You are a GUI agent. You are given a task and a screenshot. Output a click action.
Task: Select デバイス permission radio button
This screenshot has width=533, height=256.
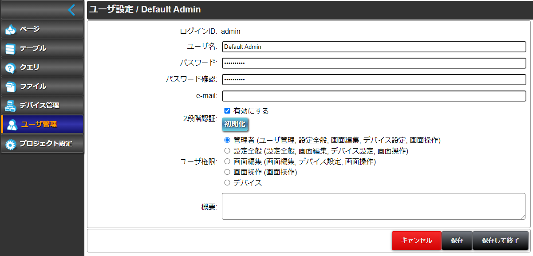[x=227, y=182]
